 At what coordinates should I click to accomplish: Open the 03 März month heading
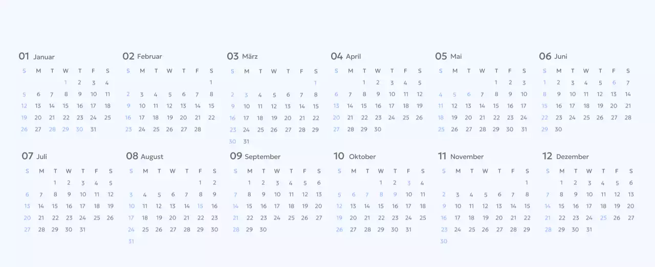(243, 56)
